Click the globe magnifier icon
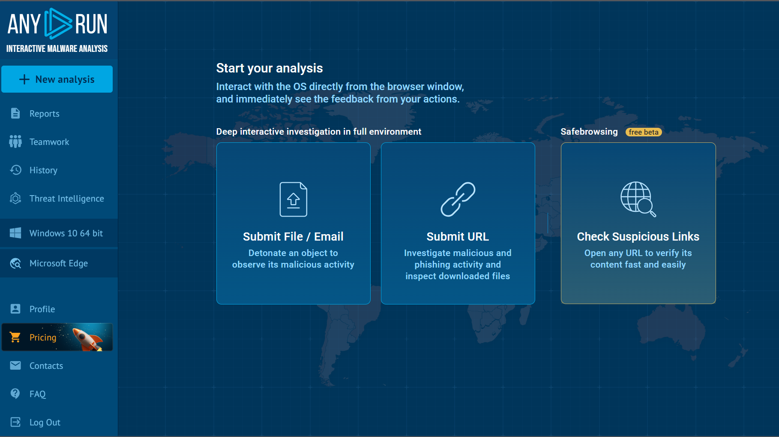779x437 pixels. (638, 199)
